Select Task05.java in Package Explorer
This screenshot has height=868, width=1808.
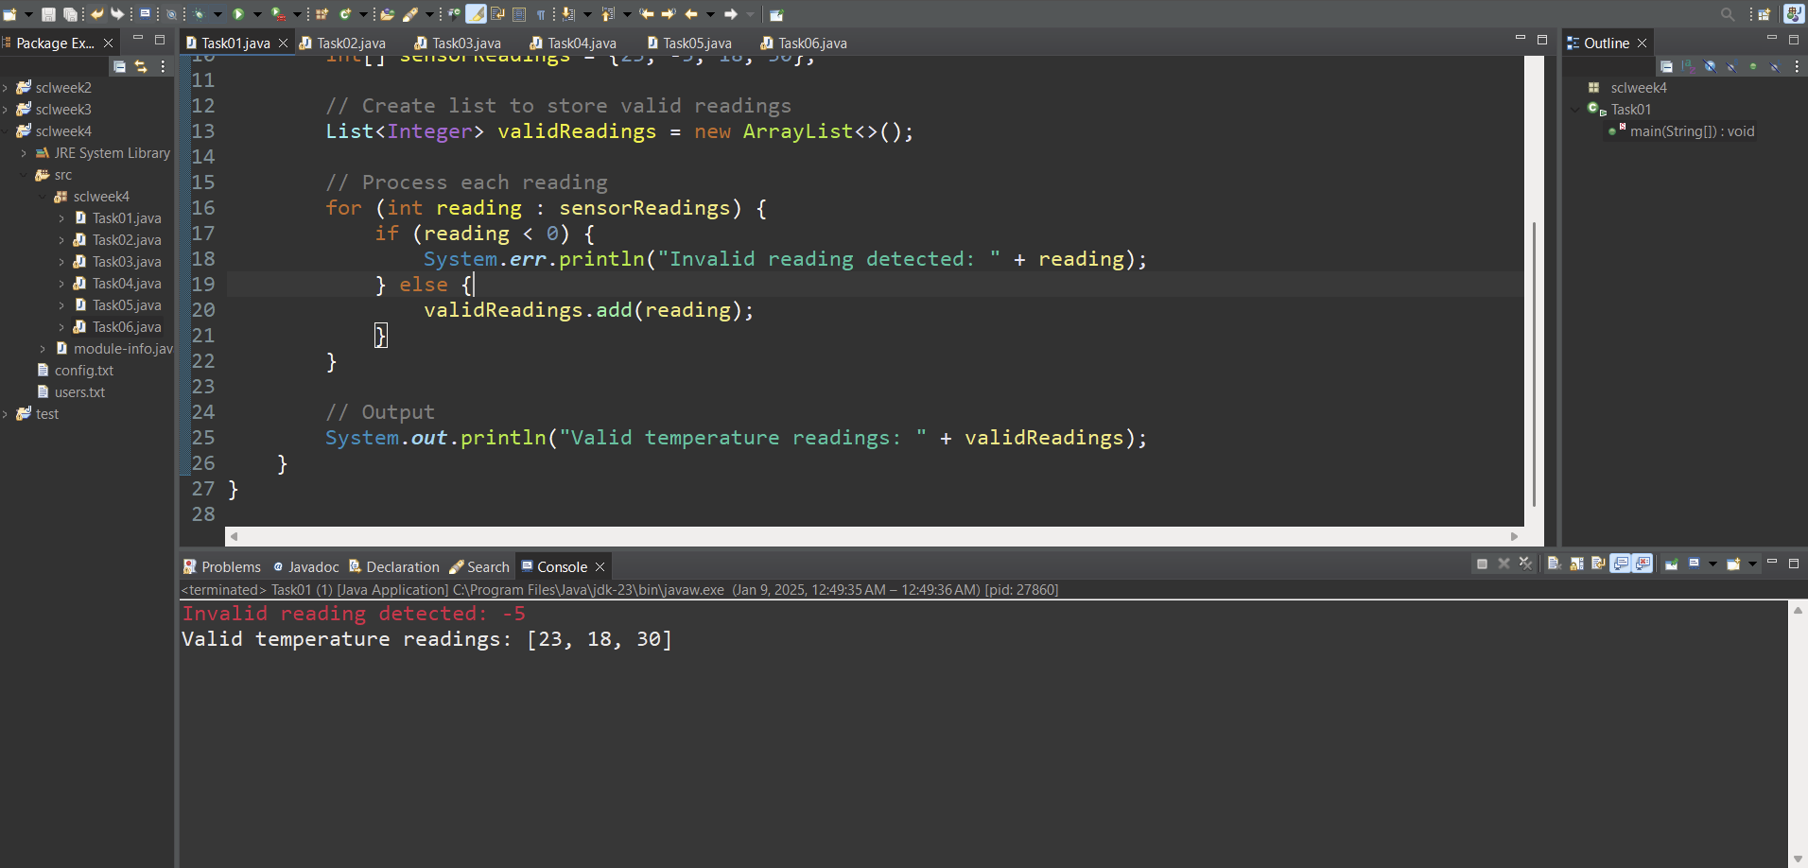coord(127,305)
